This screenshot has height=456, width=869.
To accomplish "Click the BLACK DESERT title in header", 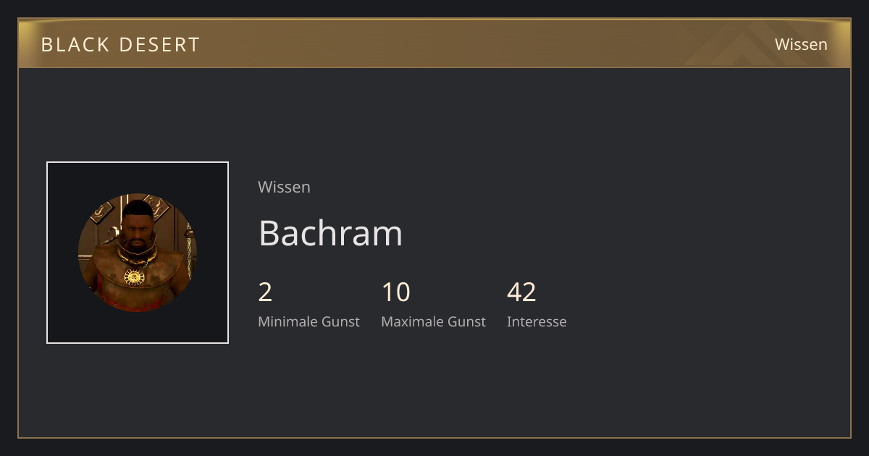I will [x=120, y=44].
